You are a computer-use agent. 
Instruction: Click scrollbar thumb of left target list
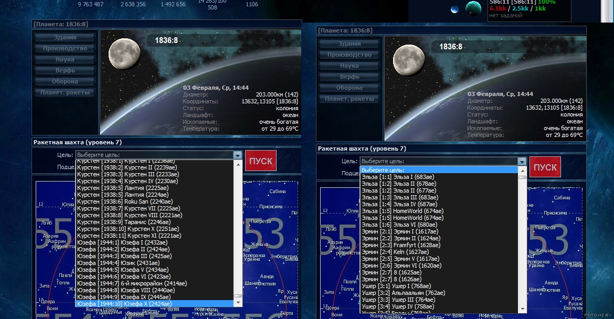click(238, 296)
